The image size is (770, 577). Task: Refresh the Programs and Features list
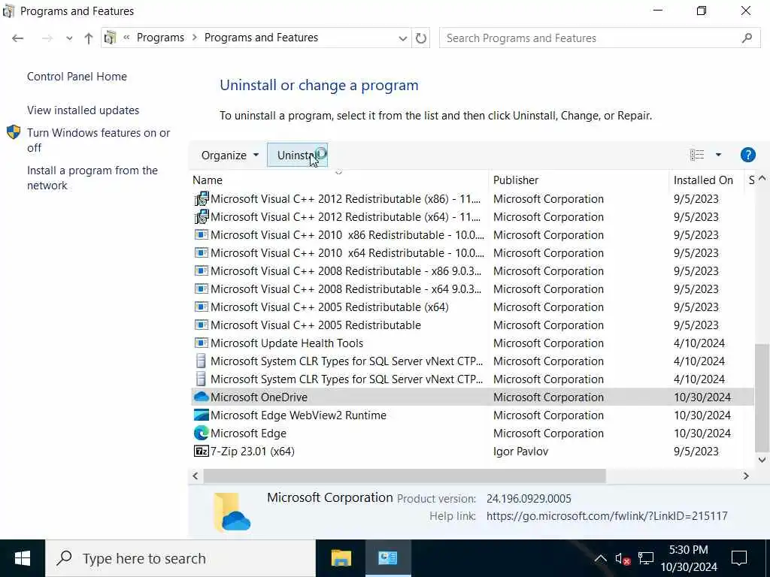pos(421,38)
